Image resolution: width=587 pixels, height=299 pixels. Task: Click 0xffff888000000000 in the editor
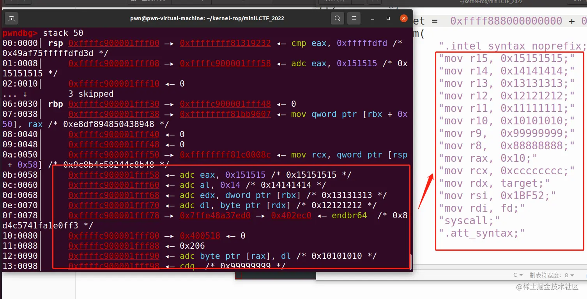tap(506, 21)
